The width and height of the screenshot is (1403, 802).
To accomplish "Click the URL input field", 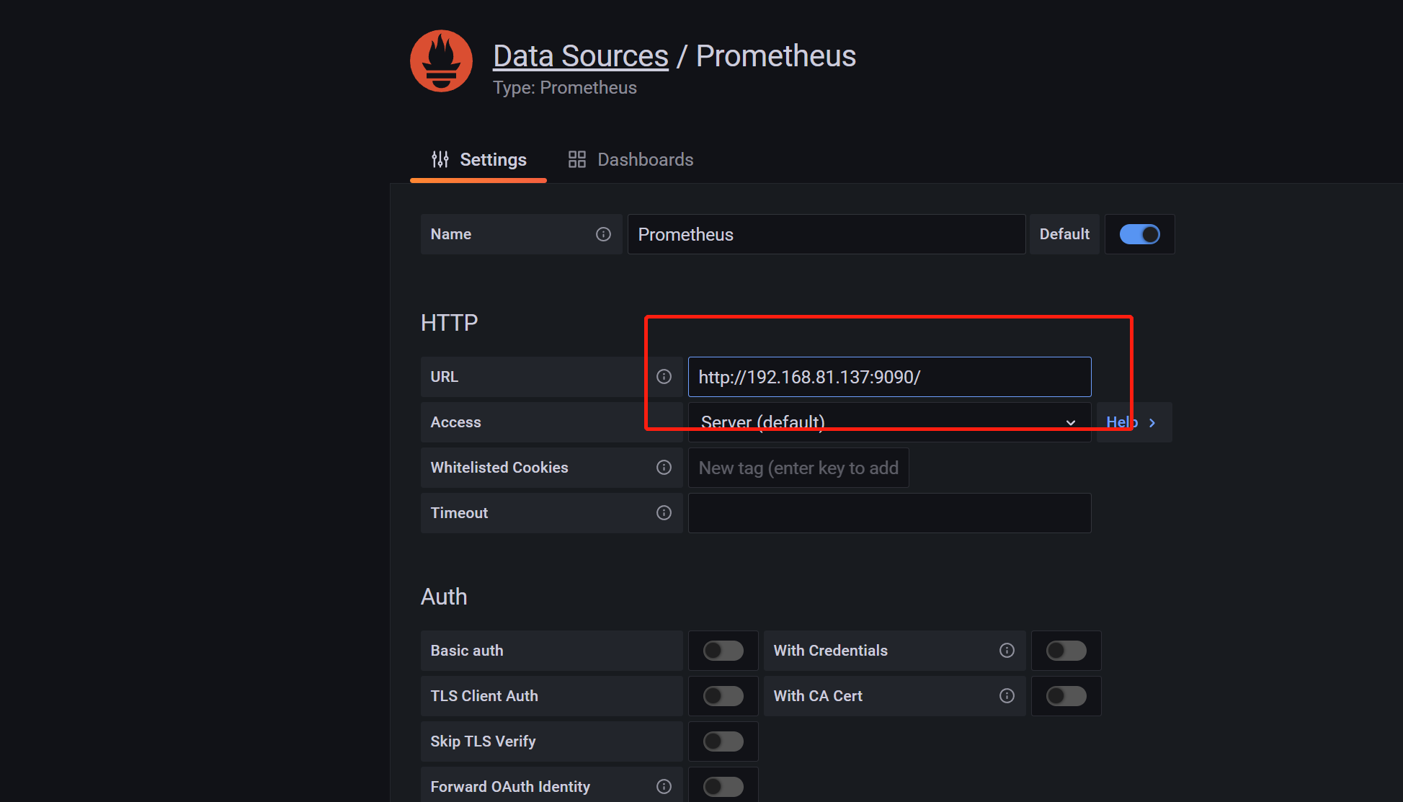I will click(x=890, y=377).
